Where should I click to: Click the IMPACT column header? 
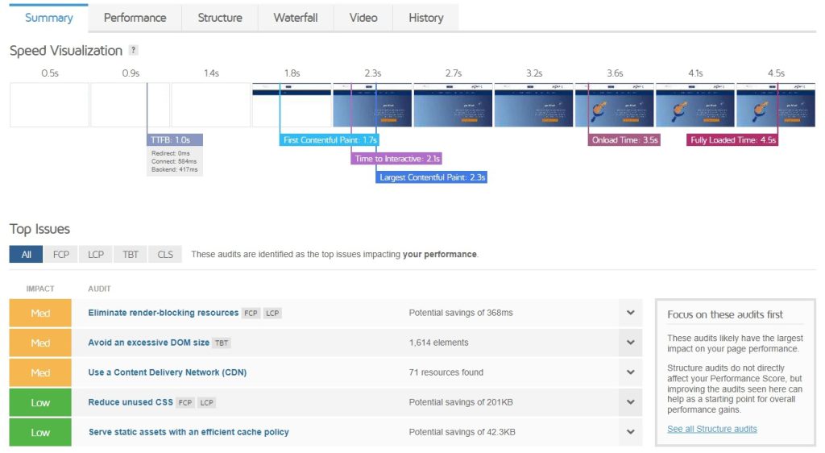[40, 289]
